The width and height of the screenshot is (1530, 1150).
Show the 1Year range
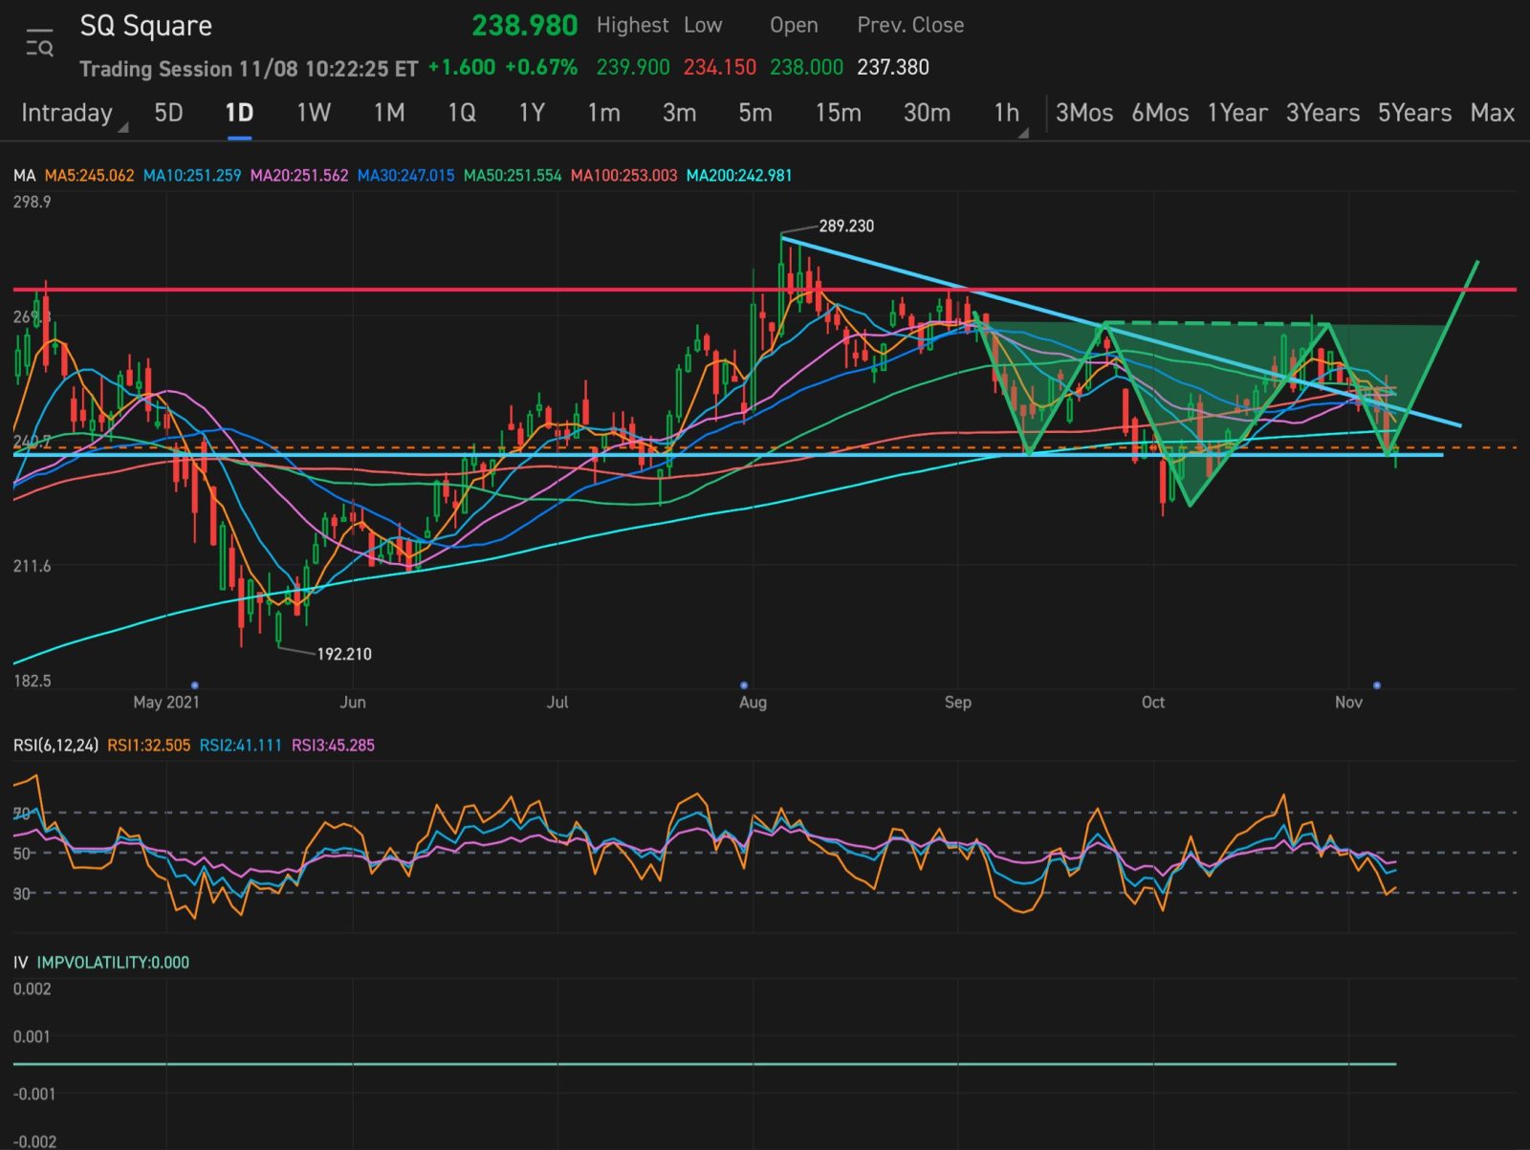[x=1237, y=113]
